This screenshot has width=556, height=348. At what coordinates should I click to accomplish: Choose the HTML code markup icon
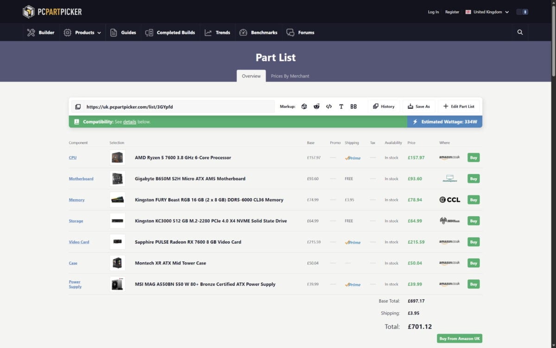[x=329, y=106]
